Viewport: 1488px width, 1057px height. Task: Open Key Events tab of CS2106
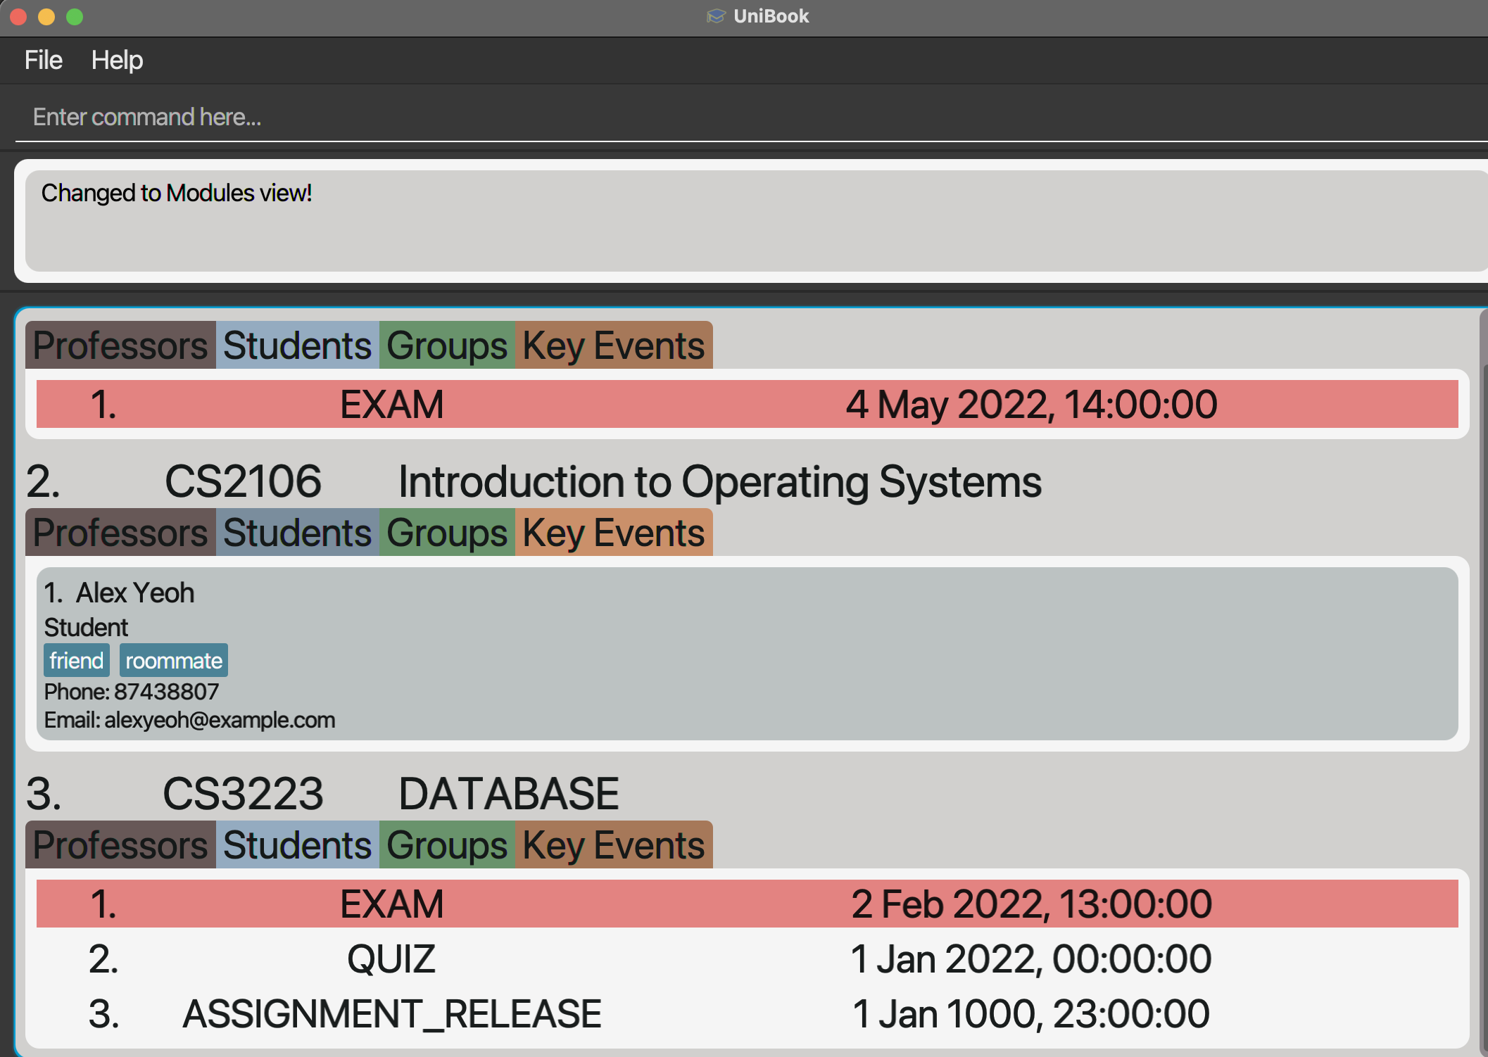tap(613, 533)
